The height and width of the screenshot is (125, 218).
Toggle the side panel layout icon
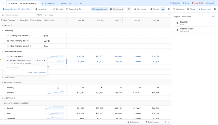pyautogui.click(x=129, y=9)
